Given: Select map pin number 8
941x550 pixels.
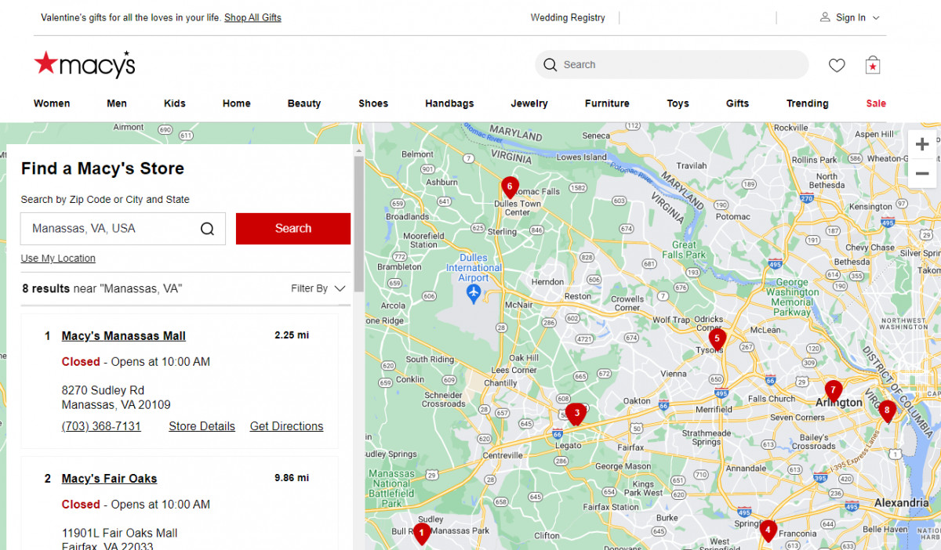Looking at the screenshot, I should pos(887,411).
